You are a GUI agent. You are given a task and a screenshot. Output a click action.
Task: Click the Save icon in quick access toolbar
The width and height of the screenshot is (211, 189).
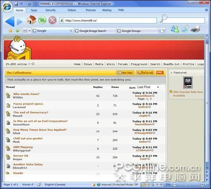[16, 4]
